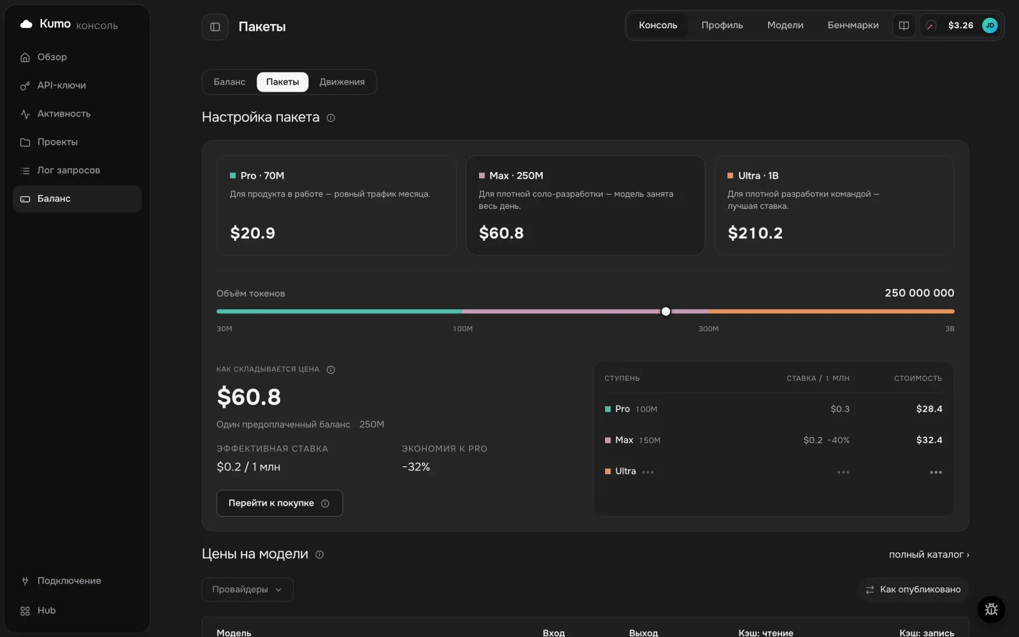The image size is (1019, 637).
Task: Open the docs book icon
Action: coord(904,25)
